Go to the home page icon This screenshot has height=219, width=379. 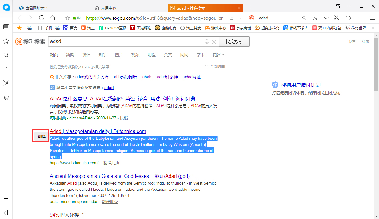coord(53,18)
